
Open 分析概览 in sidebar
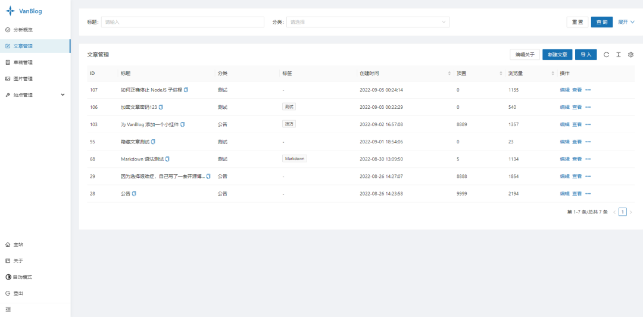coord(35,30)
